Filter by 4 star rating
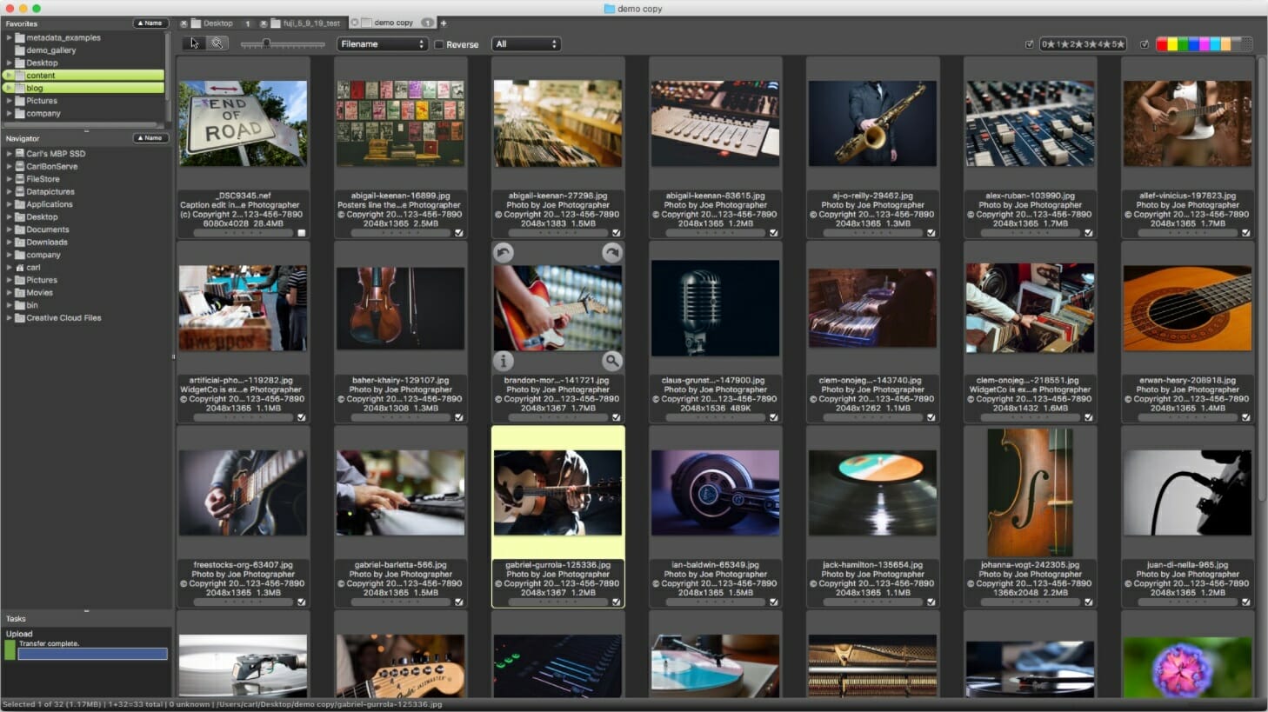Image resolution: width=1268 pixels, height=712 pixels. click(x=1104, y=43)
